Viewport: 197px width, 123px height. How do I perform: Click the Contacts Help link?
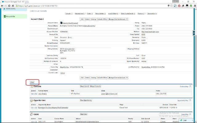[x=184, y=86]
